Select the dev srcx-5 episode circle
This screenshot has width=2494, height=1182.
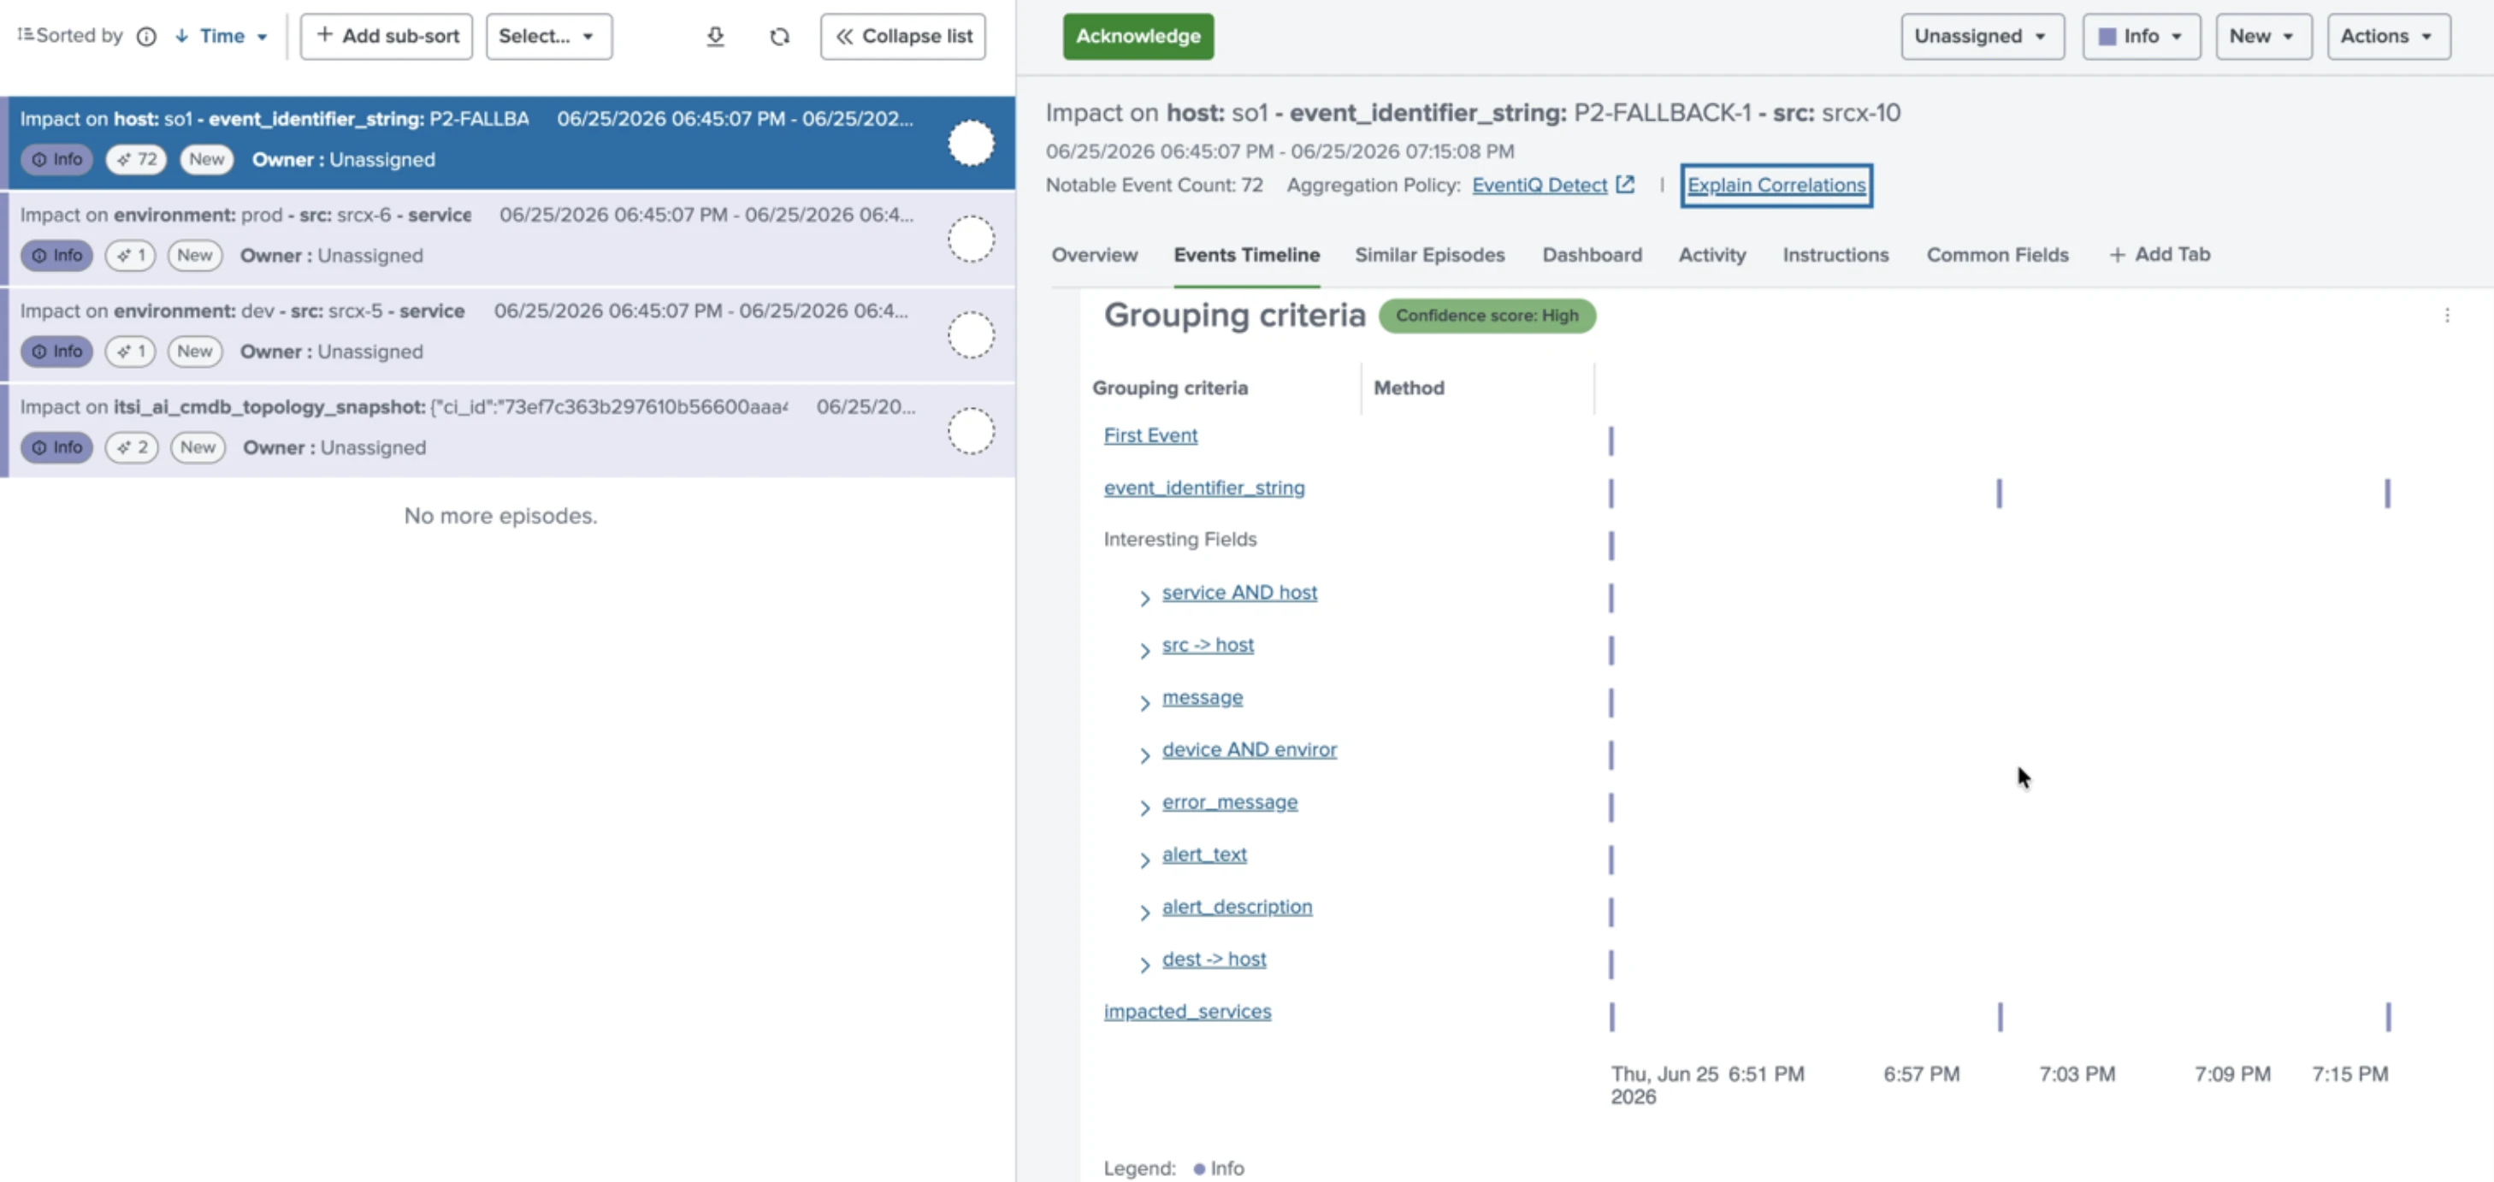pyautogui.click(x=971, y=335)
